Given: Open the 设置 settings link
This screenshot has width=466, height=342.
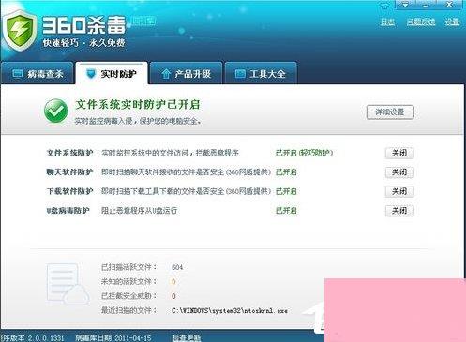Looking at the screenshot, I should [452, 22].
